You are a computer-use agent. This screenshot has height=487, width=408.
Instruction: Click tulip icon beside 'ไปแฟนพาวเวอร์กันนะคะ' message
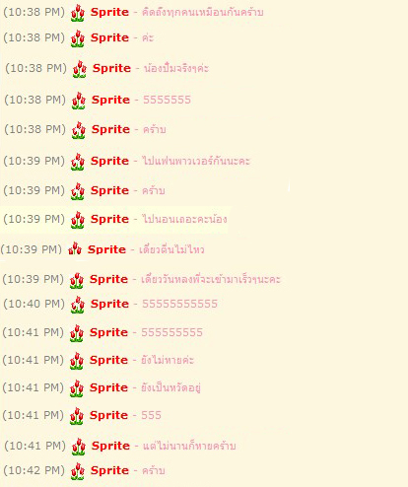coord(78,162)
